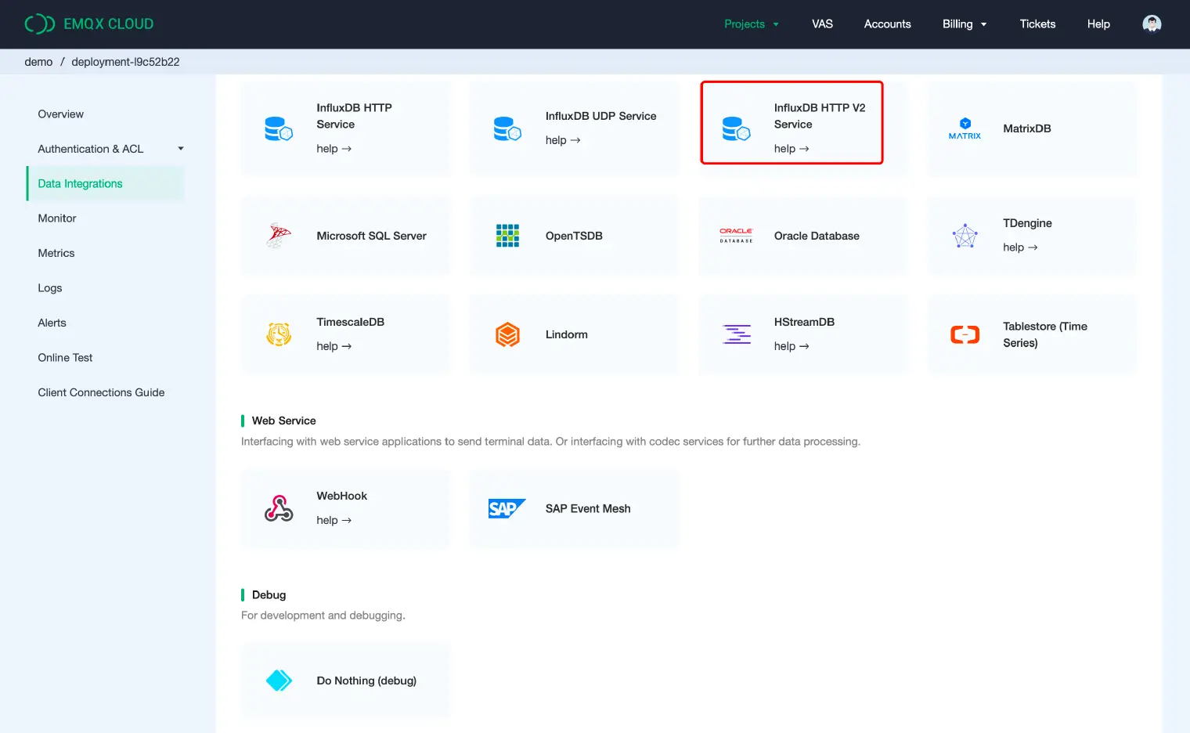Click the WebHook icon

(x=279, y=508)
